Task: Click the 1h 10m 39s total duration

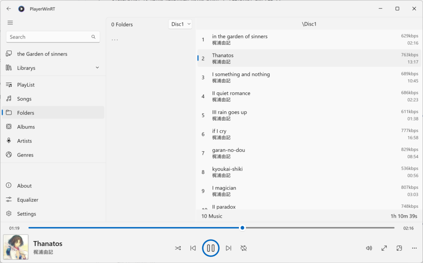Action: pyautogui.click(x=404, y=216)
